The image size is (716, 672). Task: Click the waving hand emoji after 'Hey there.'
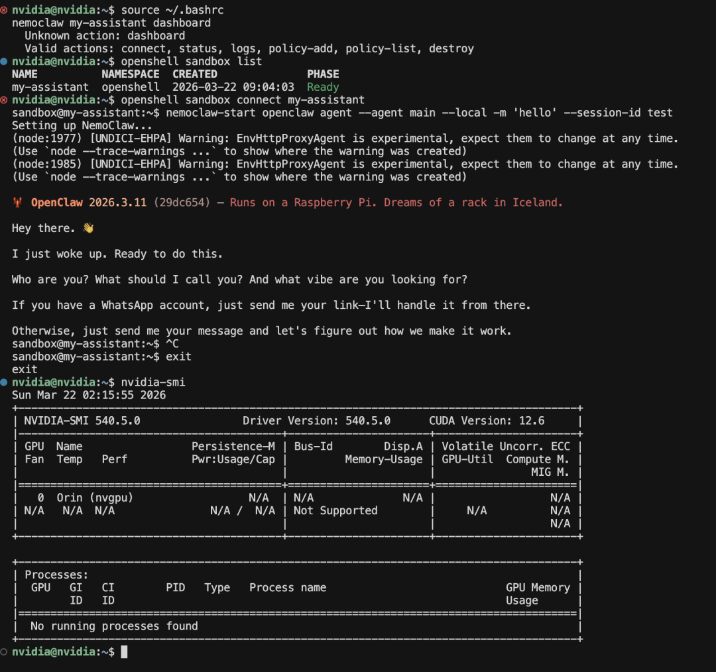(x=88, y=228)
